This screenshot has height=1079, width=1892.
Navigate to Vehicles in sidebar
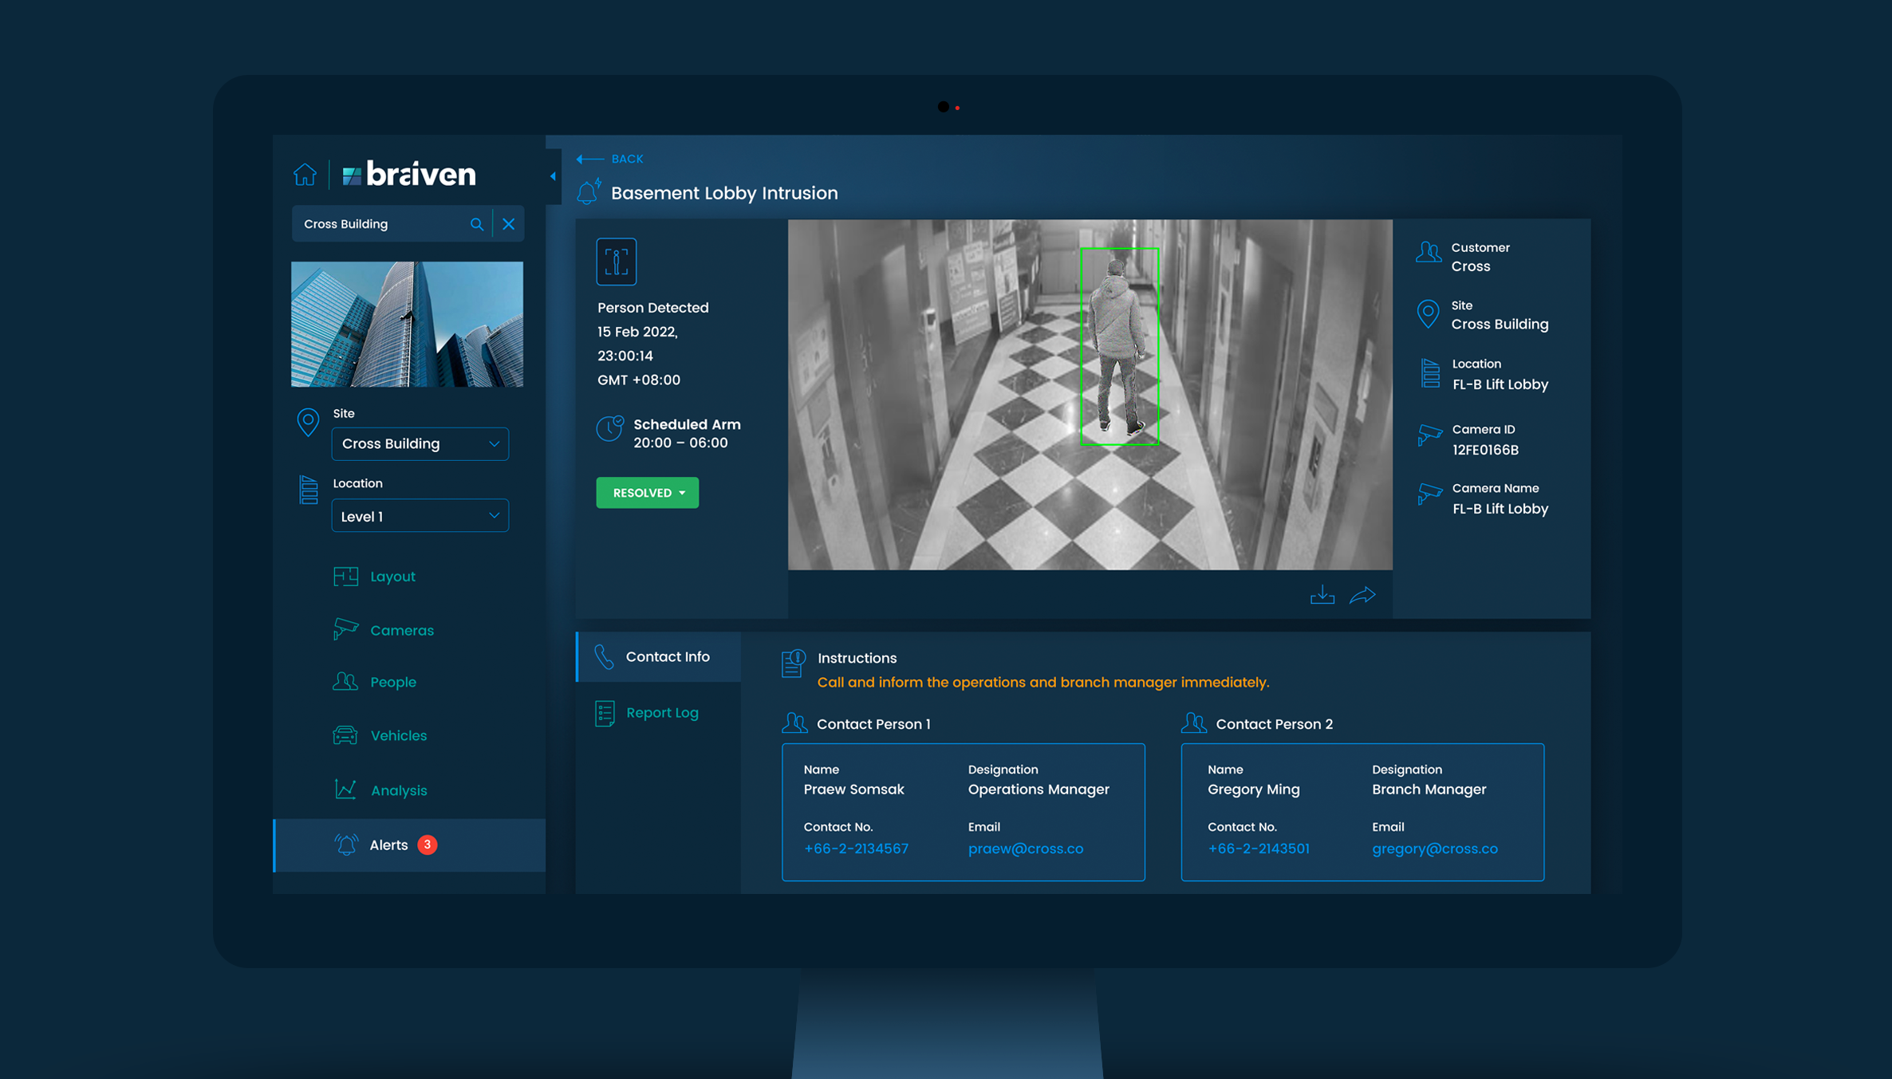(x=397, y=735)
